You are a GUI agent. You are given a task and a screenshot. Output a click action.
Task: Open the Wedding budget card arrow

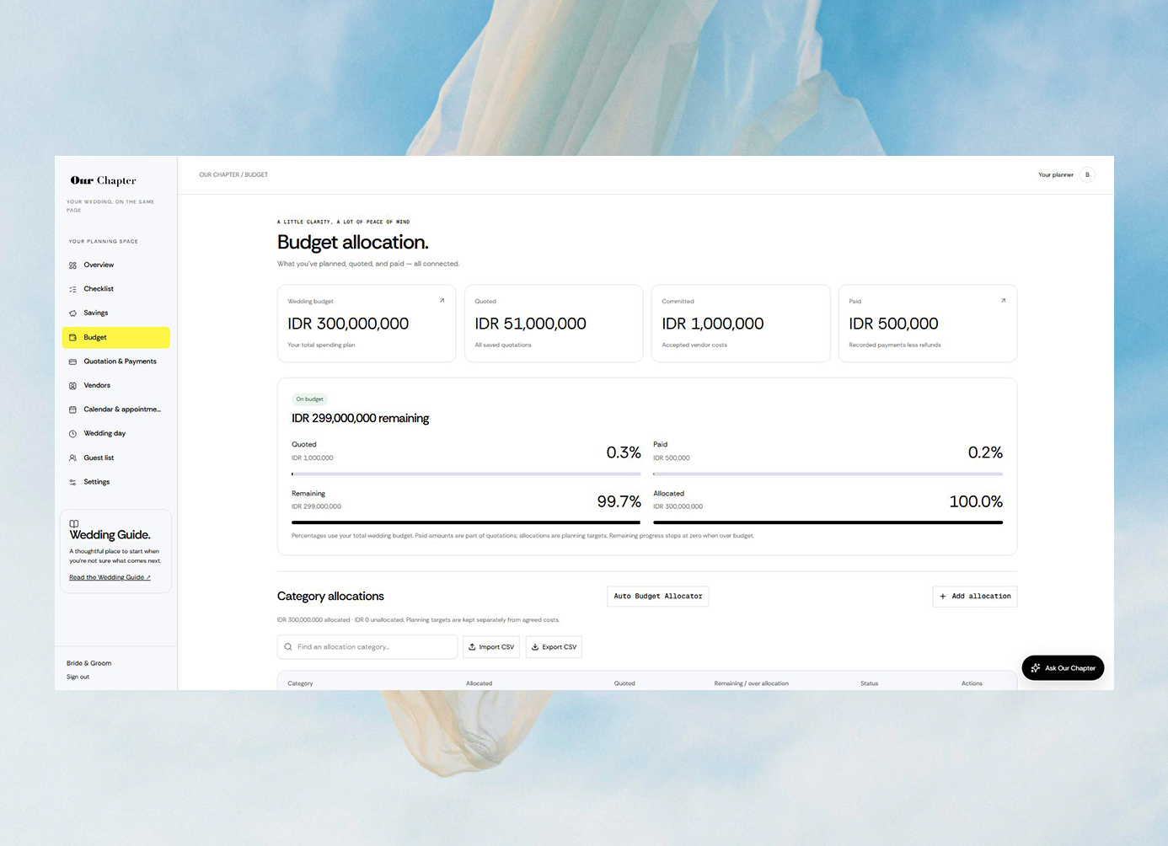click(442, 300)
